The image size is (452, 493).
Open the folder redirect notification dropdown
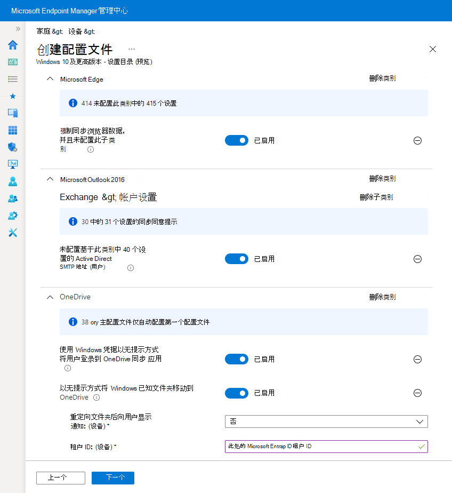(326, 421)
